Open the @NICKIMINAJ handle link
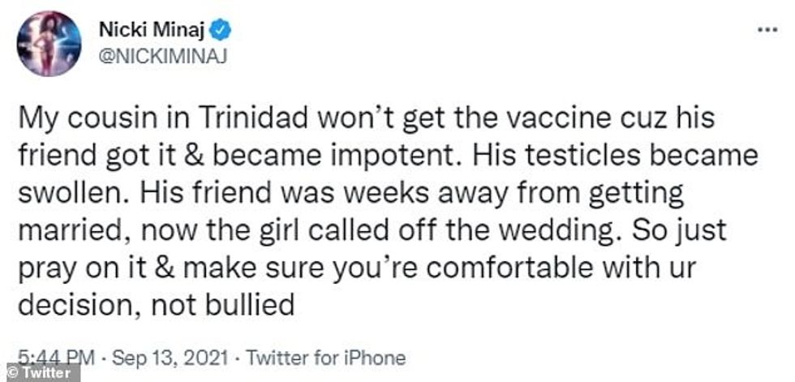Screen dimensions: 795x382 click(x=150, y=58)
